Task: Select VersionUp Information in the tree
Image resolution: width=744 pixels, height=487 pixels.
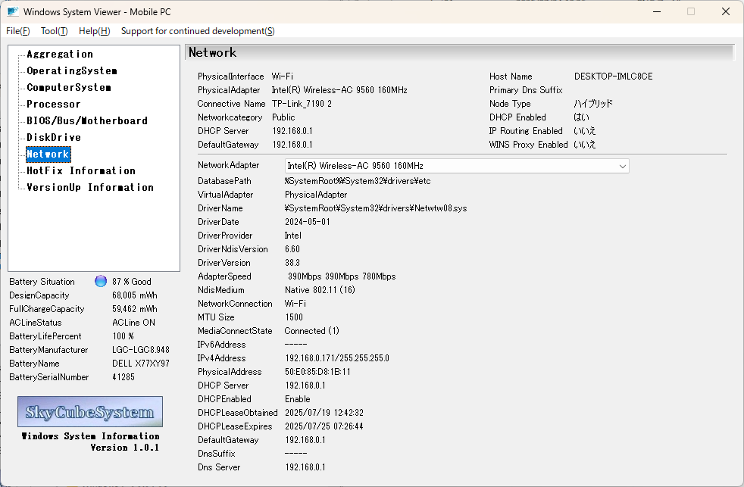Action: (90, 187)
